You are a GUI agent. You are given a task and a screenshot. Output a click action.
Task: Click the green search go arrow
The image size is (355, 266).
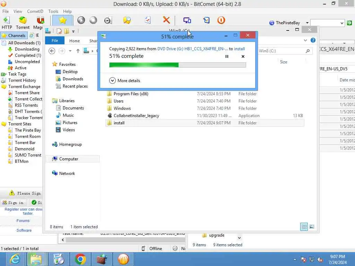(349, 23)
